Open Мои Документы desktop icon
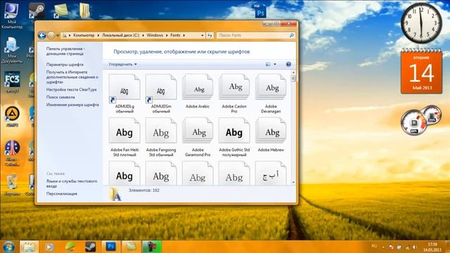 pyautogui.click(x=11, y=51)
